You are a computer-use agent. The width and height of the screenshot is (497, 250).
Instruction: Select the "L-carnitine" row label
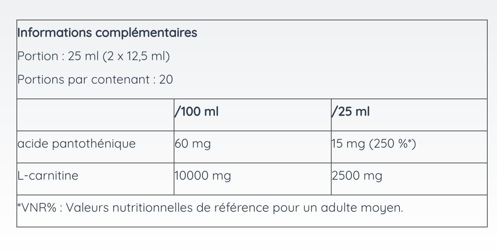click(x=48, y=176)
